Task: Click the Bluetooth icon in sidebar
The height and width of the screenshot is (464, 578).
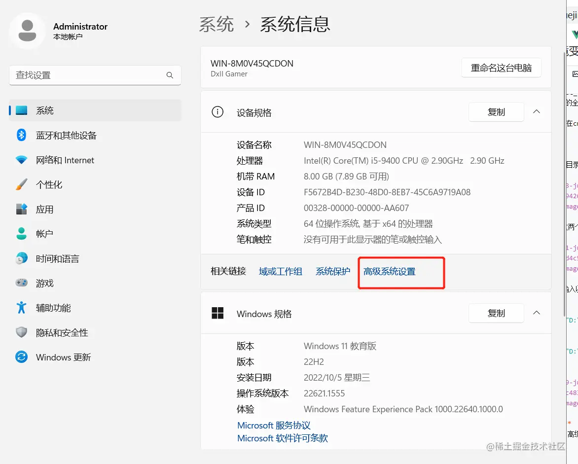Action: tap(21, 135)
